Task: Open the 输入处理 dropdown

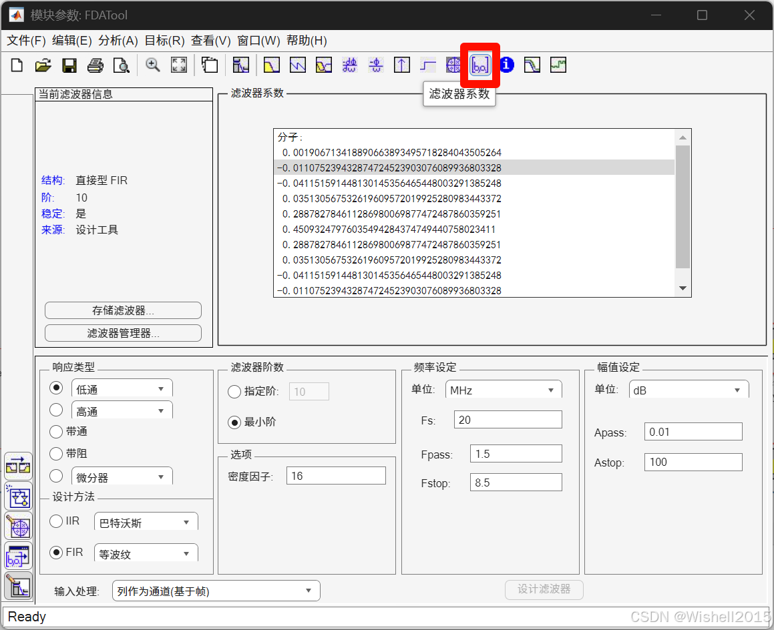Action: coord(216,591)
